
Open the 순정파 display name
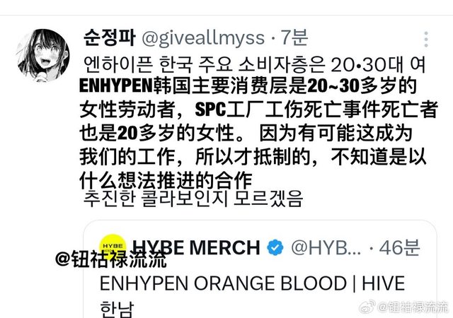(109, 37)
